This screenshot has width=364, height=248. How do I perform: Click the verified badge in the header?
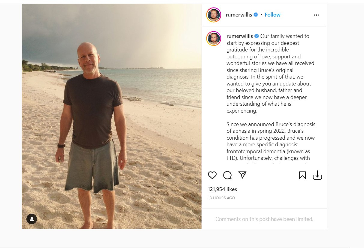click(x=256, y=15)
